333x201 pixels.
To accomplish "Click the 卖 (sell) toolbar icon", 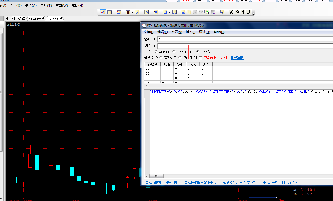I will tap(237, 12).
